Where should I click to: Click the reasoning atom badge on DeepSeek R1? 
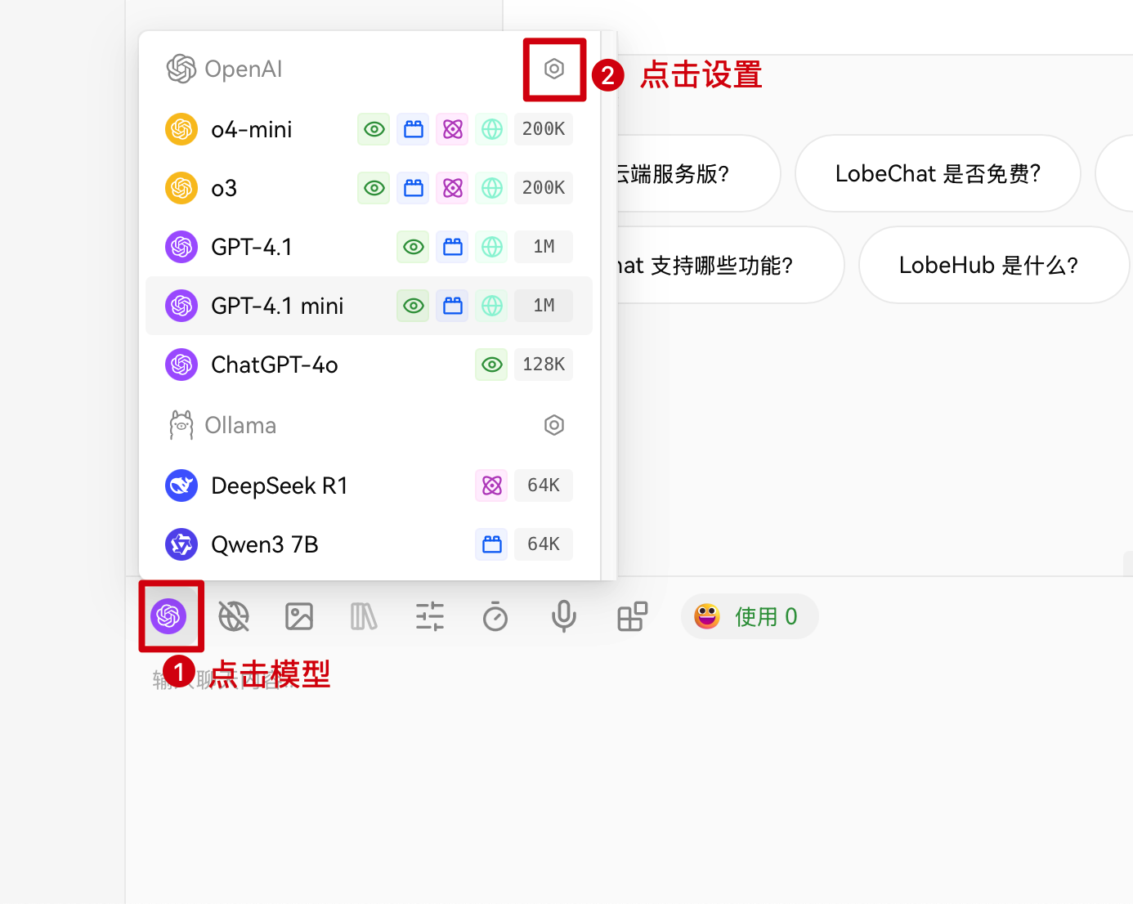click(491, 485)
